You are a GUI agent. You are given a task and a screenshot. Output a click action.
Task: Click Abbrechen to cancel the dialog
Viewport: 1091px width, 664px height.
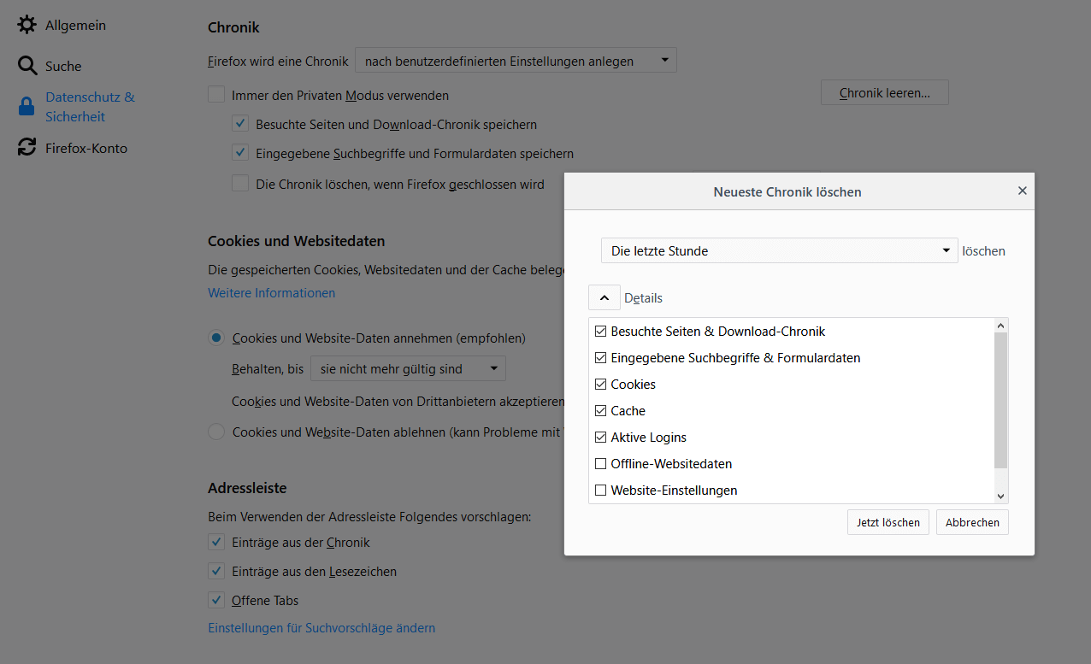click(972, 522)
